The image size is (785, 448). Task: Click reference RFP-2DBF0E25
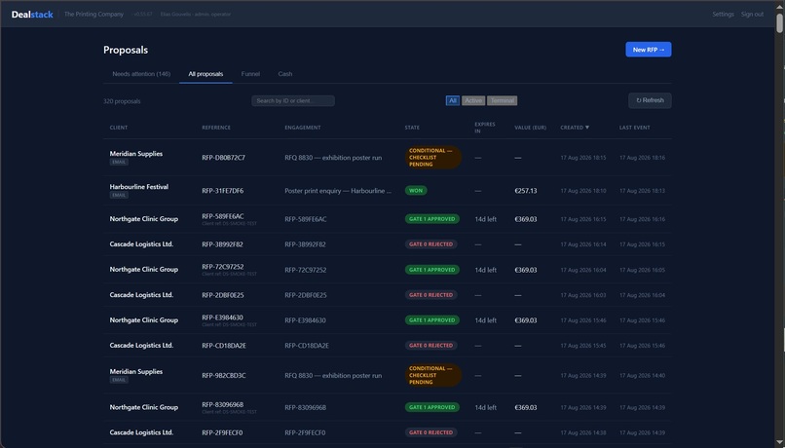(223, 295)
